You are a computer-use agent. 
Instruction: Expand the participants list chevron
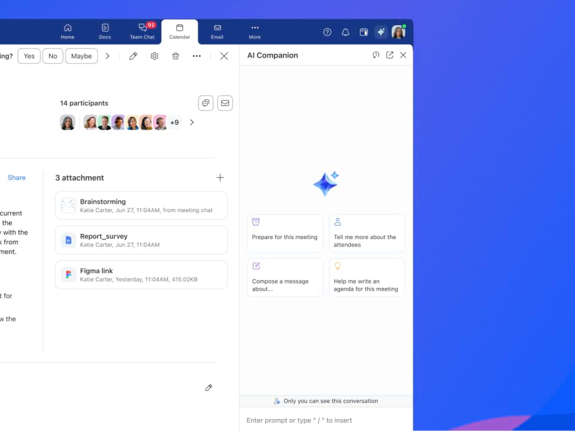192,122
